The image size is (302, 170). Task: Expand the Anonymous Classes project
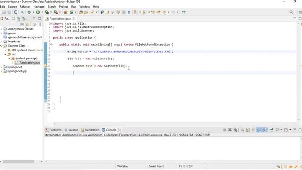[2, 29]
